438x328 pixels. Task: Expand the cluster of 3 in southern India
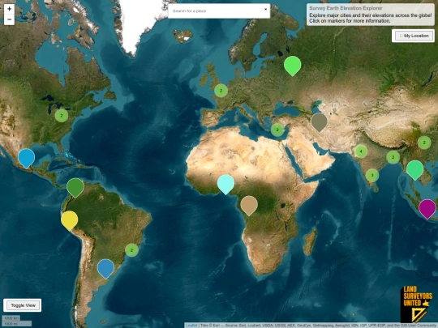[372, 176]
